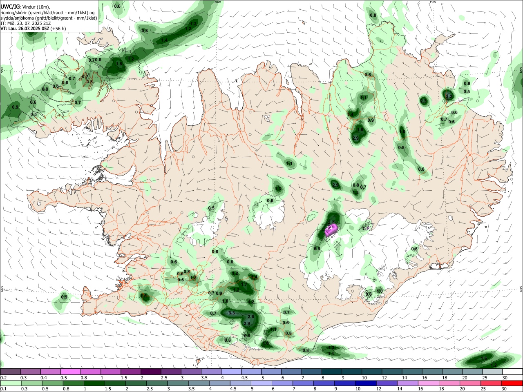Image resolution: width=523 pixels, height=392 pixels.
Task: Click the '1.7' precipitation value on the map
Action: (x=244, y=284)
